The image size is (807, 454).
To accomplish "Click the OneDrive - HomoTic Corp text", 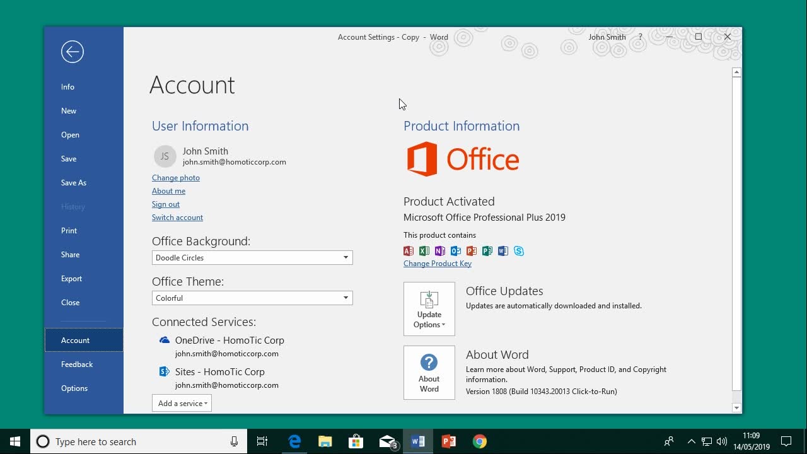I will point(229,340).
